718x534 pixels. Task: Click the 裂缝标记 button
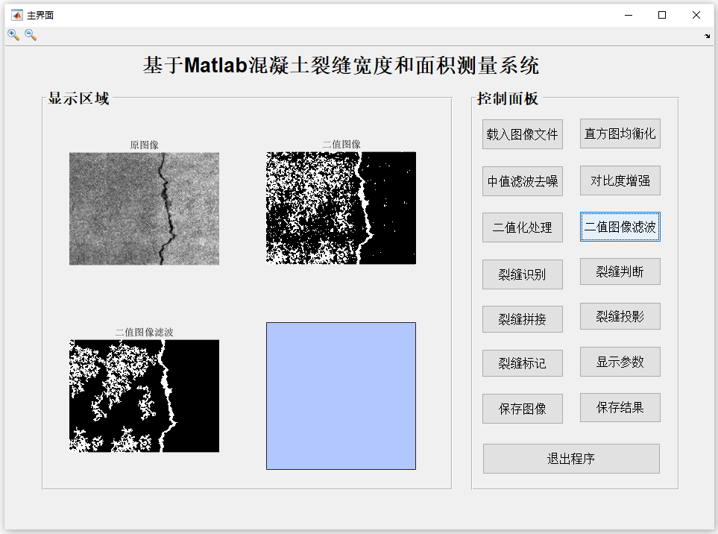click(523, 363)
